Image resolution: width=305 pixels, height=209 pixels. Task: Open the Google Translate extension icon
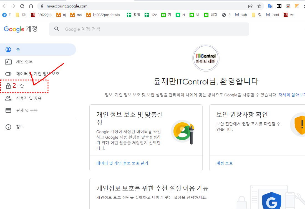(x=270, y=6)
